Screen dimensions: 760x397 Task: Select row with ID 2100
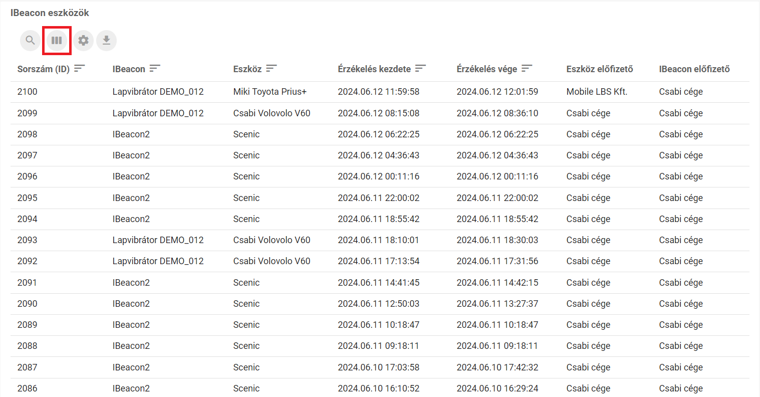point(28,92)
